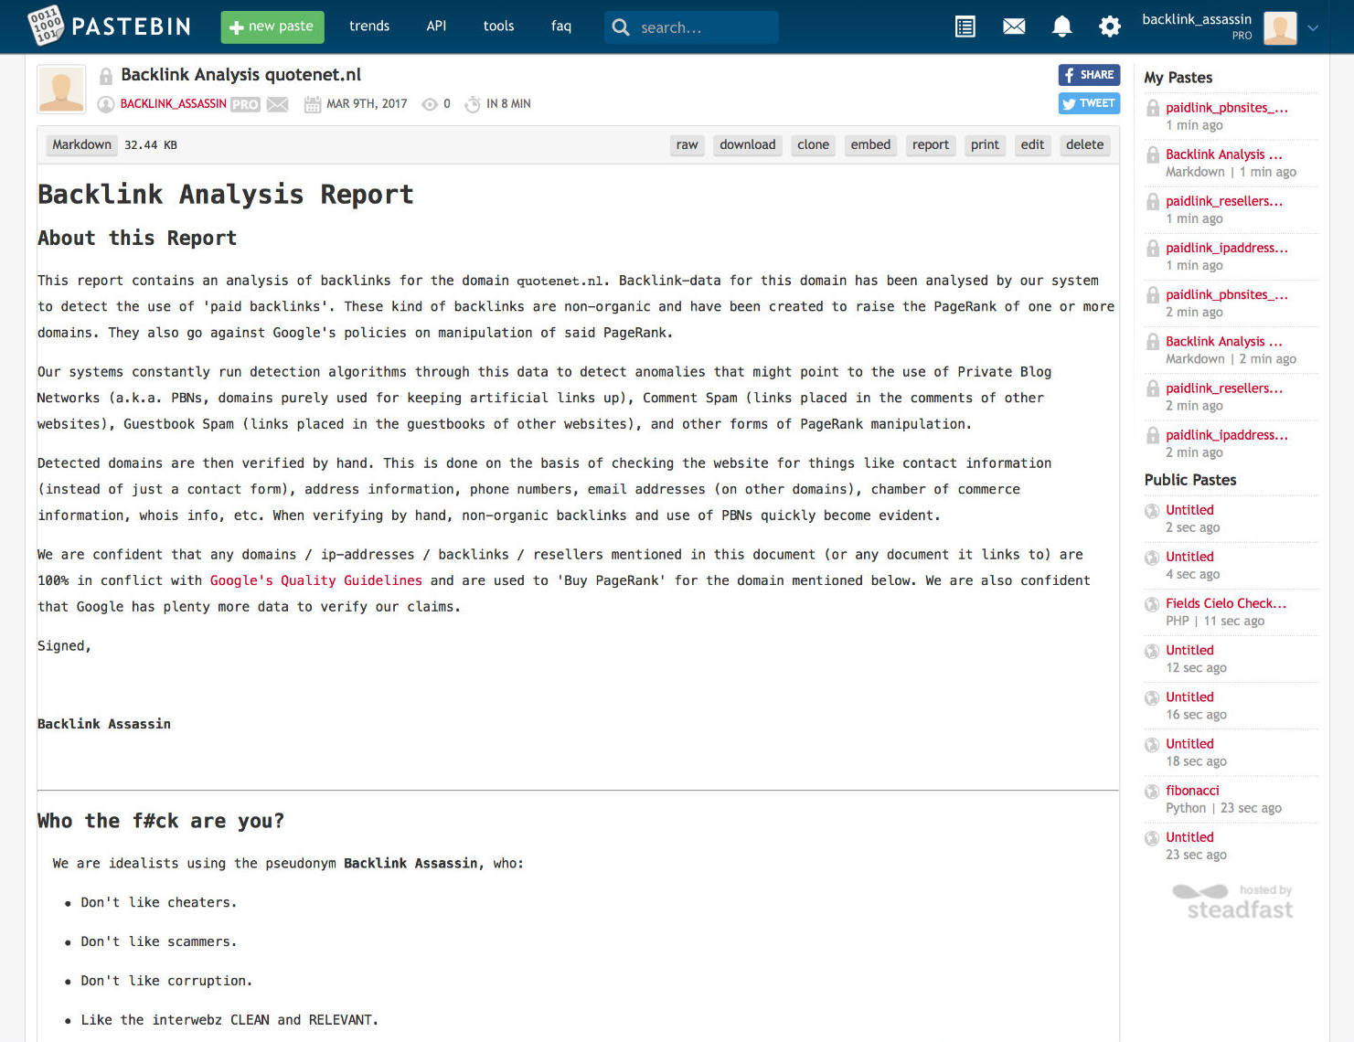Follow the Google's Quality Guidelines link
This screenshot has width=1354, height=1042.
pos(316,580)
